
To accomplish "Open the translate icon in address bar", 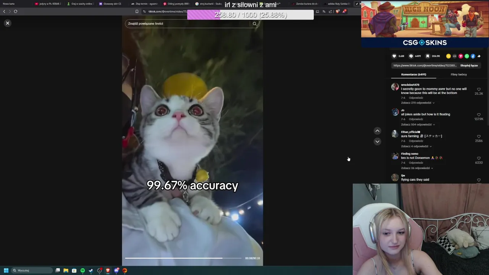I will (324, 11).
